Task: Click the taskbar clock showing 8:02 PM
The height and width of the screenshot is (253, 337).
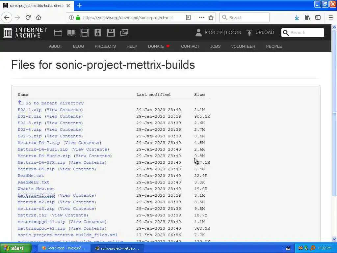Action: click(x=324, y=248)
